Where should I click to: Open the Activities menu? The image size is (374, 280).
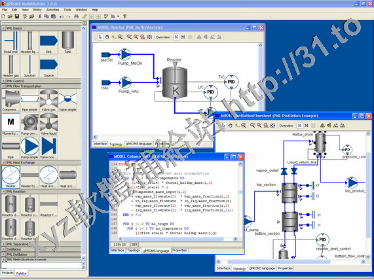point(52,10)
